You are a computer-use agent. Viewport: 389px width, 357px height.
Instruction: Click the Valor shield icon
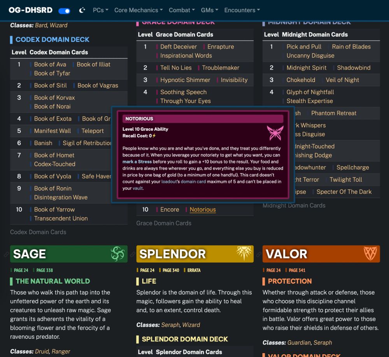[370, 253]
